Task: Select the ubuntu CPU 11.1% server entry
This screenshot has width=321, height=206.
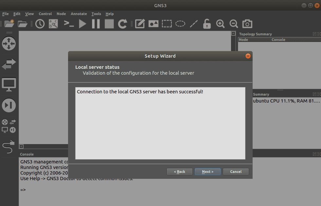Action: (286, 101)
